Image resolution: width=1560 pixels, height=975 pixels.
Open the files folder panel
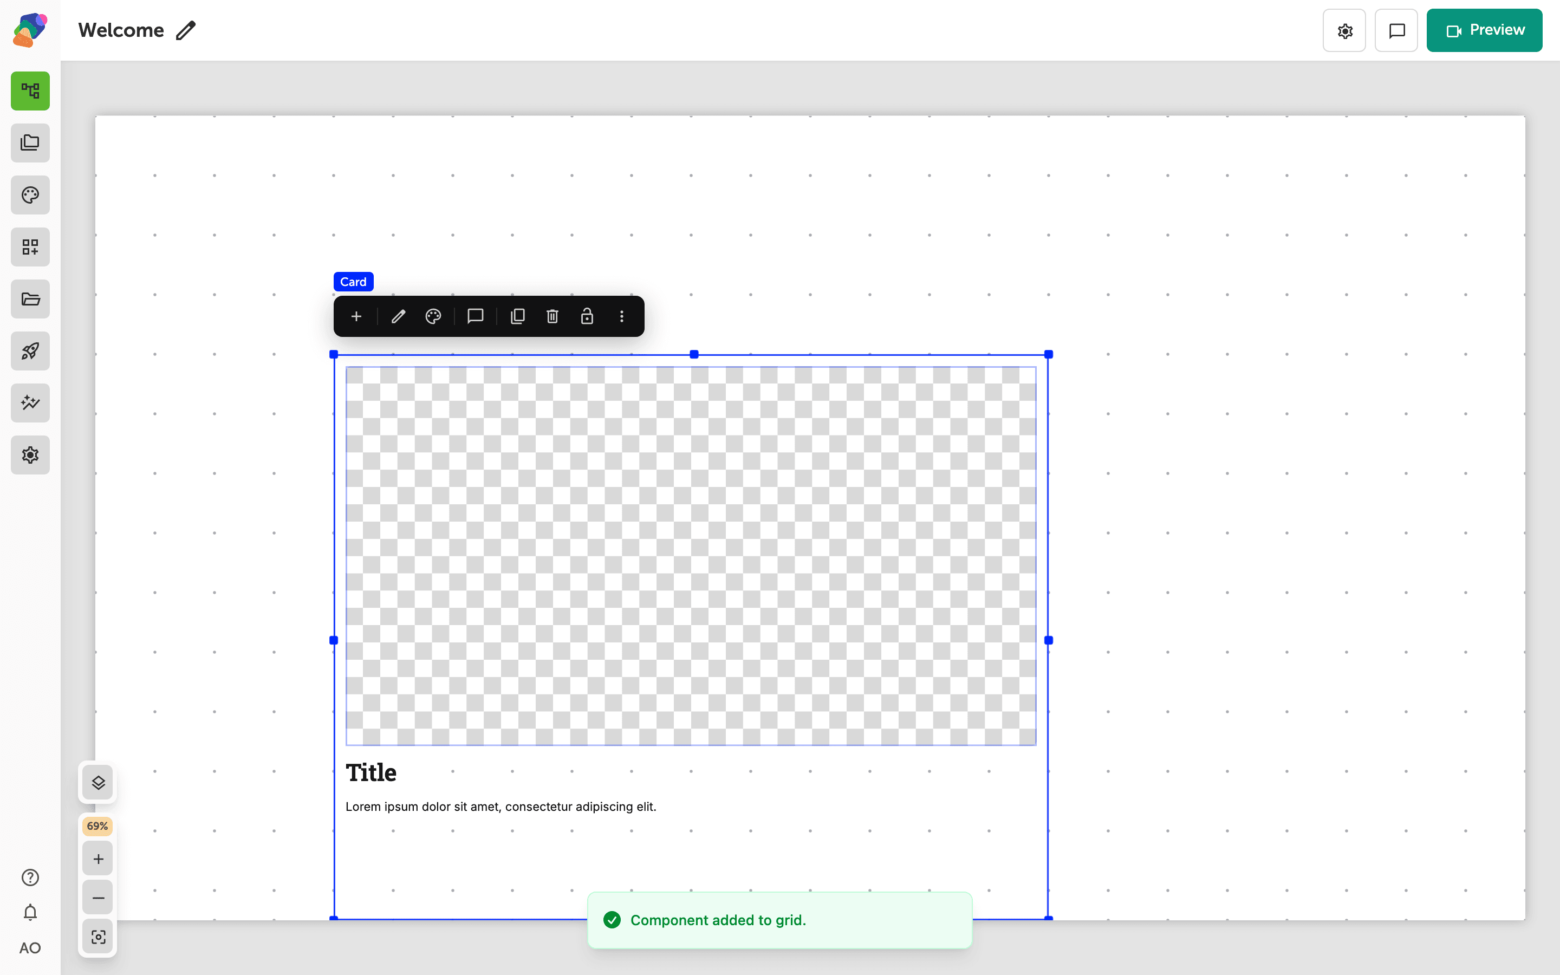click(x=30, y=298)
